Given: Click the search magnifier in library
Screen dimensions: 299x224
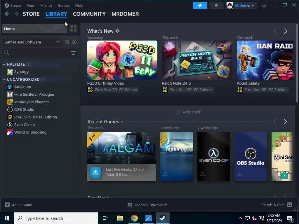Looking at the screenshot, I should (x=7, y=53).
